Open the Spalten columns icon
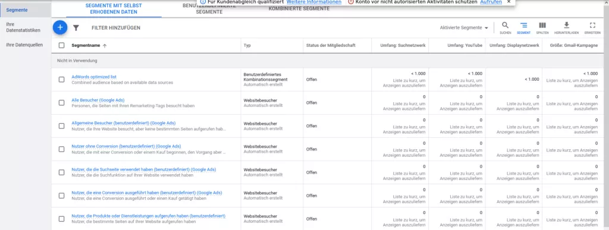The width and height of the screenshot is (609, 230). [542, 28]
